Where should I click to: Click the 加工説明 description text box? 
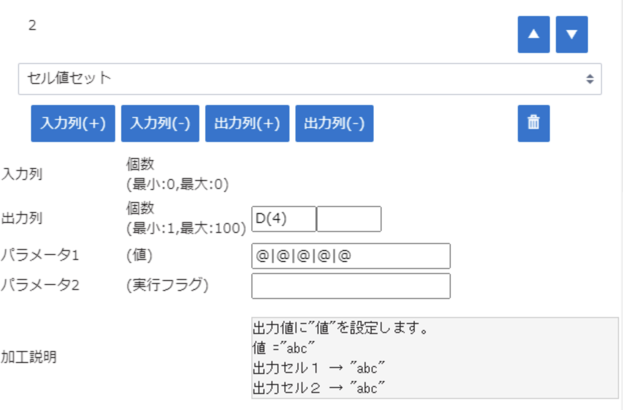click(x=434, y=357)
